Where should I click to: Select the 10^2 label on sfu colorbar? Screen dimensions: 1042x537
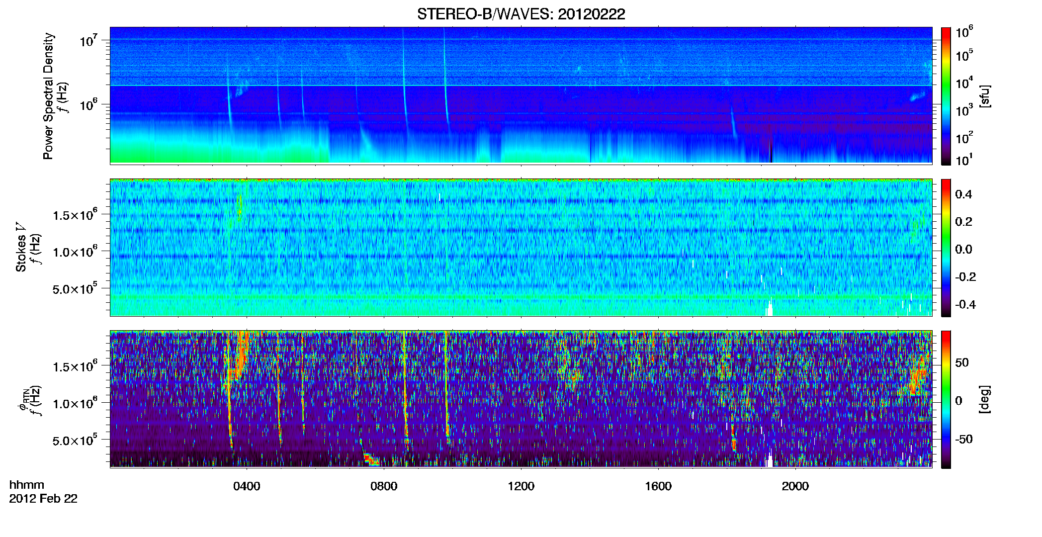click(964, 137)
